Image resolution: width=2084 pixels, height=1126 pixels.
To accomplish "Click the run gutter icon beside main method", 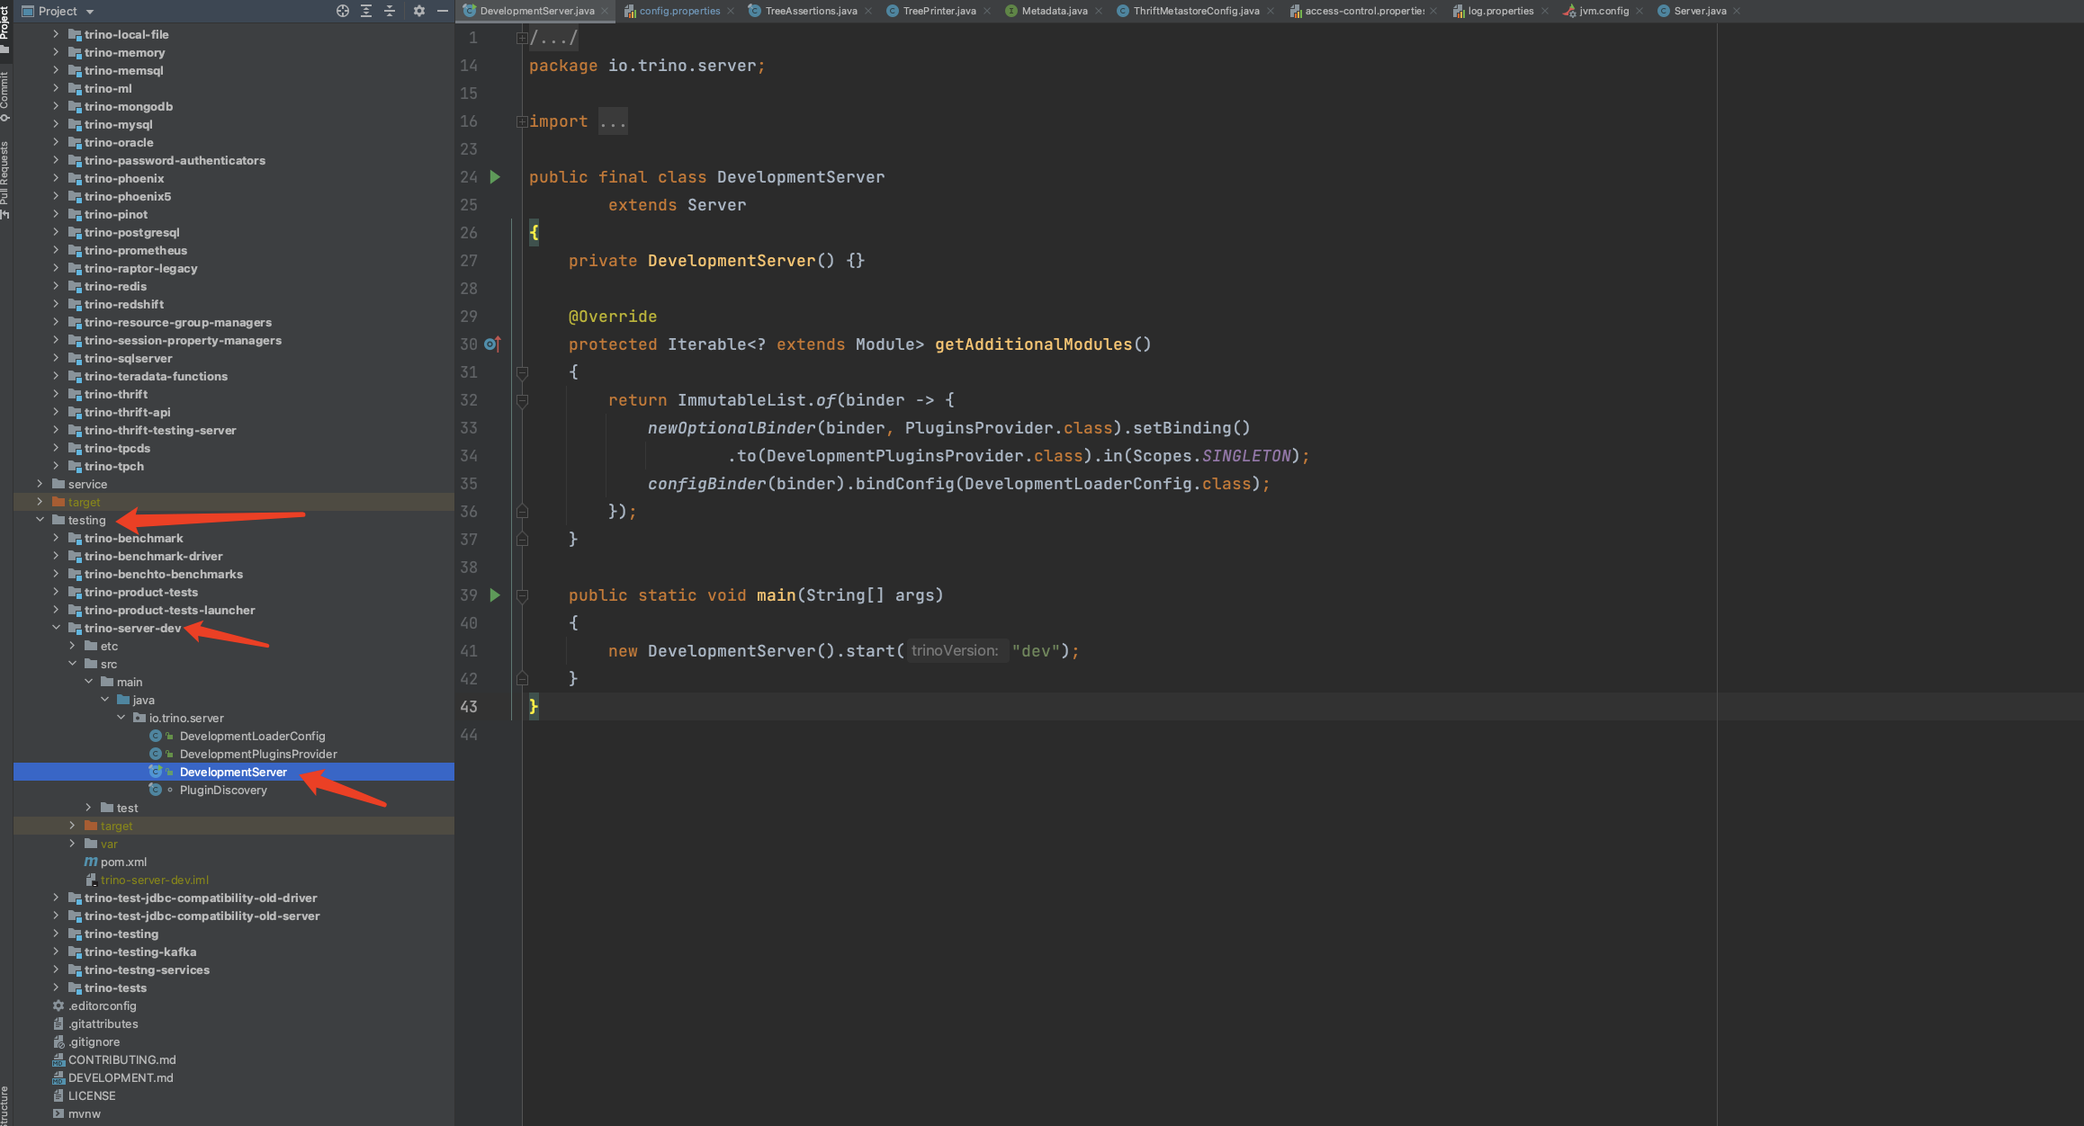I will tap(495, 595).
